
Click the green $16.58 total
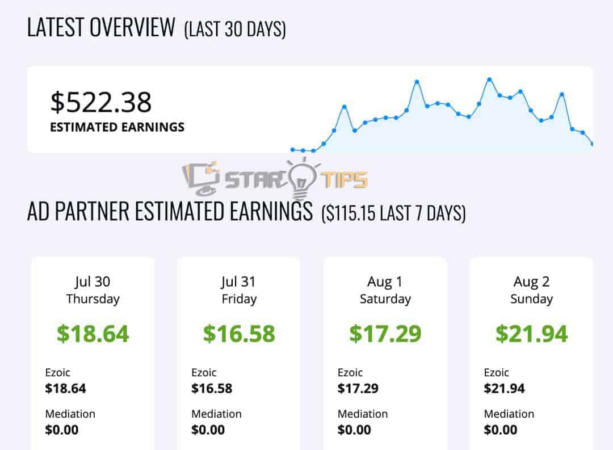tap(239, 334)
